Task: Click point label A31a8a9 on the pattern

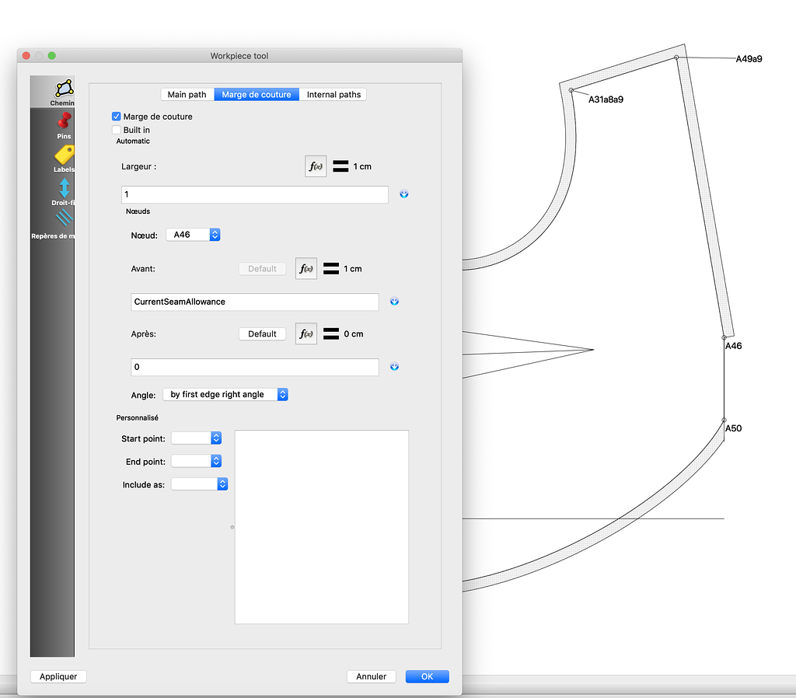Action: (x=606, y=99)
